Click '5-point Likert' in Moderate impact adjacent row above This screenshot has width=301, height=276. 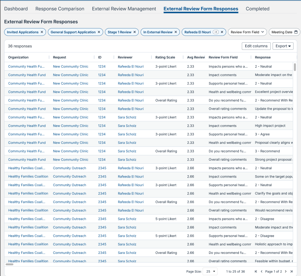(x=166, y=219)
